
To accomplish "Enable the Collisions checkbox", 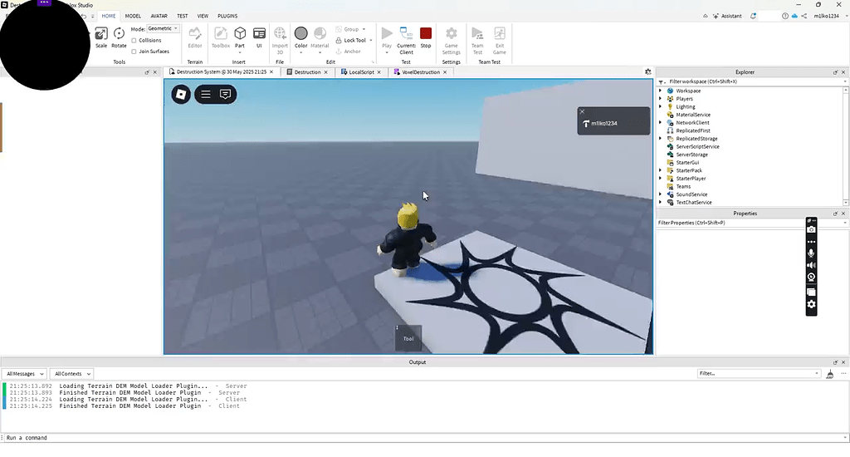I will 134,41.
